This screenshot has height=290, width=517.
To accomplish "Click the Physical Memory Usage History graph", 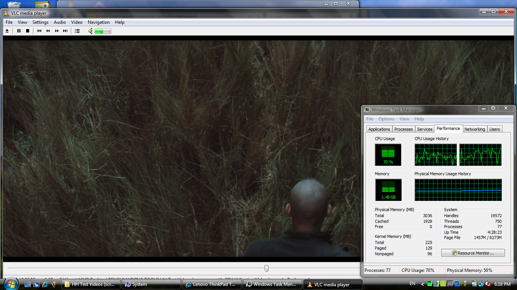I will tap(458, 190).
